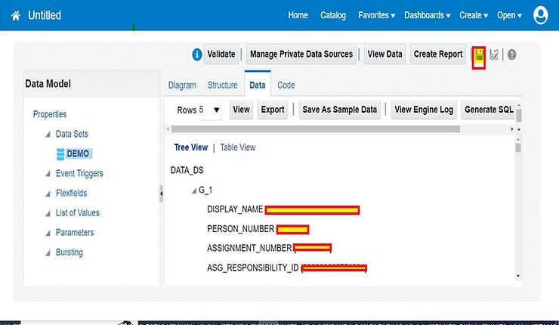Viewport: 559px width, 325px height.
Task: Open the Properties link in Data Model
Action: 50,114
